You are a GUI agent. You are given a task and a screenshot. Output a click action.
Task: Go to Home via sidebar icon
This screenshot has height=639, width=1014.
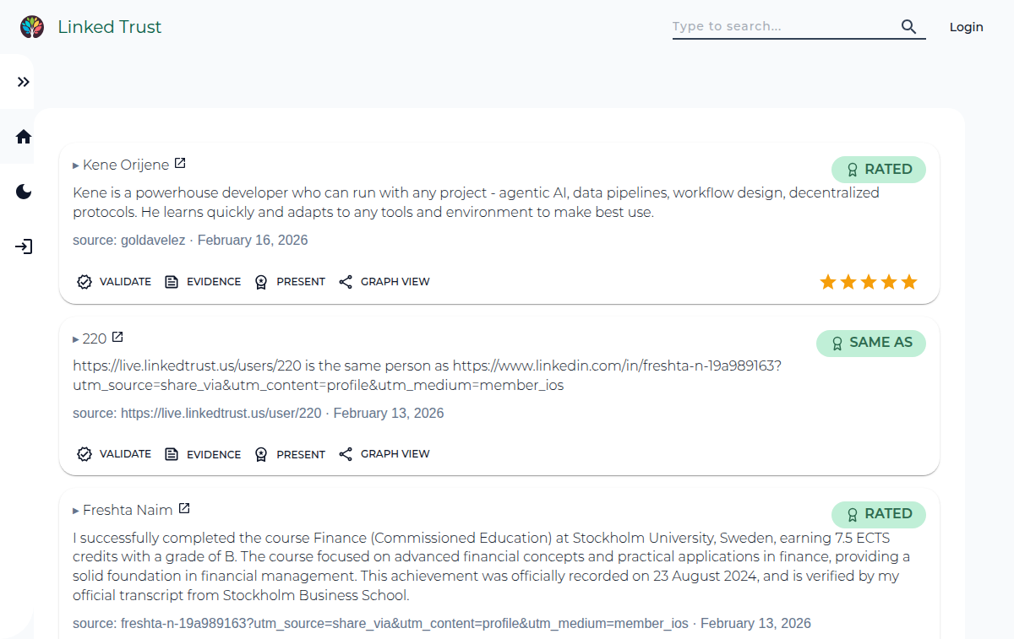tap(24, 137)
